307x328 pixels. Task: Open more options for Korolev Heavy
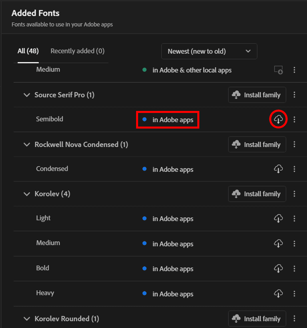click(x=295, y=294)
